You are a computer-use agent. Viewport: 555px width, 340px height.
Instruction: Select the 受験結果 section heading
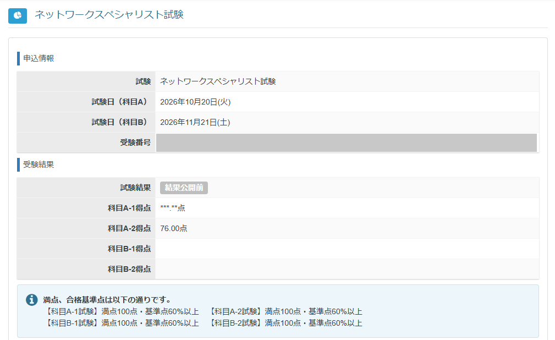click(x=39, y=164)
